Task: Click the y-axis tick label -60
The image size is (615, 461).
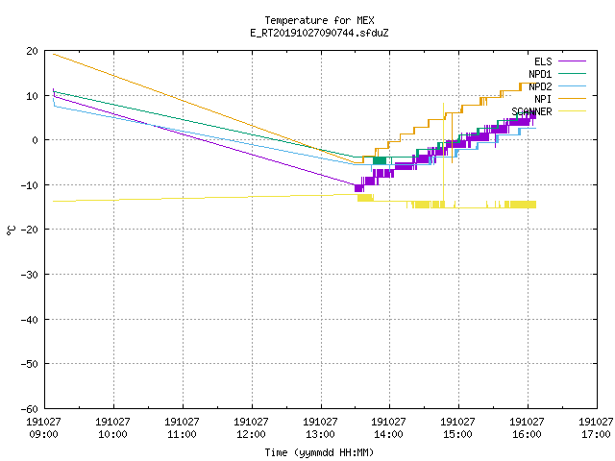Action: tap(30, 409)
